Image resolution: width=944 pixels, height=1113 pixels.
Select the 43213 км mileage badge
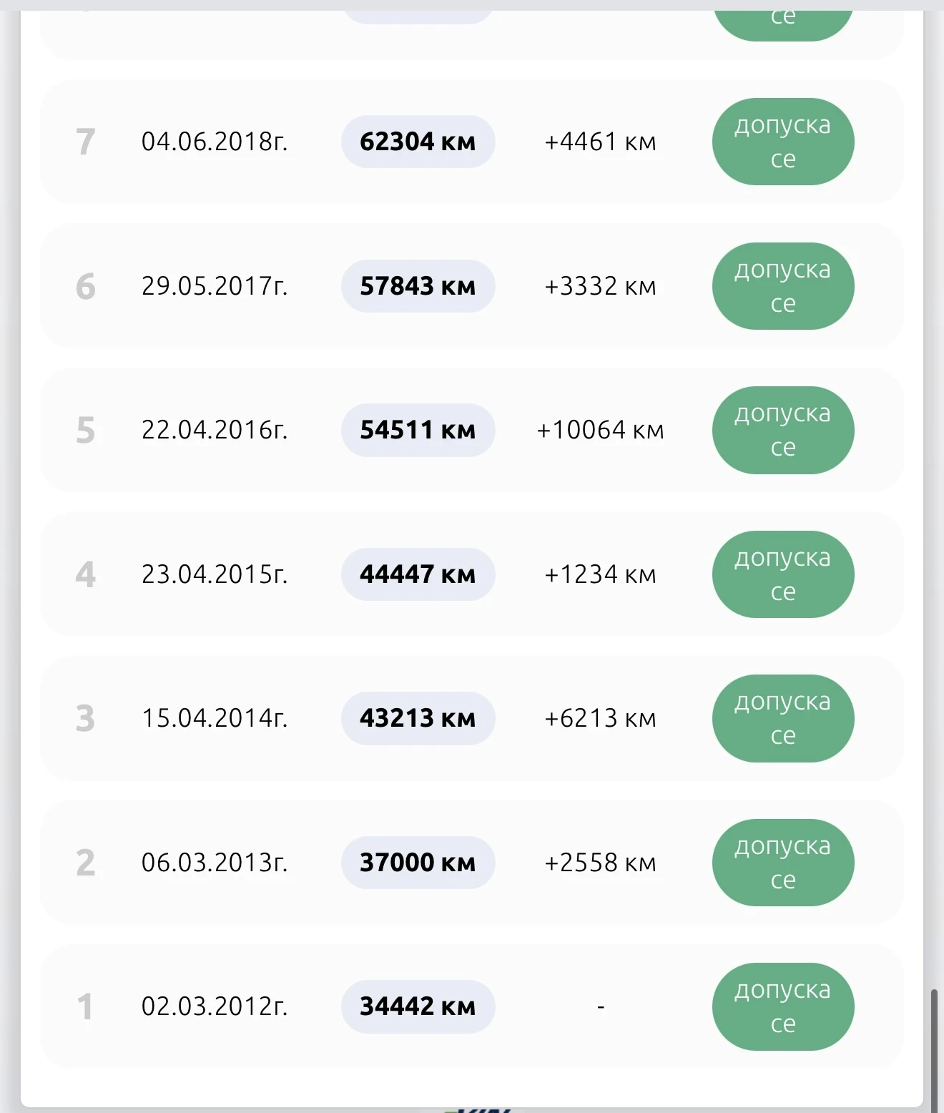[418, 718]
